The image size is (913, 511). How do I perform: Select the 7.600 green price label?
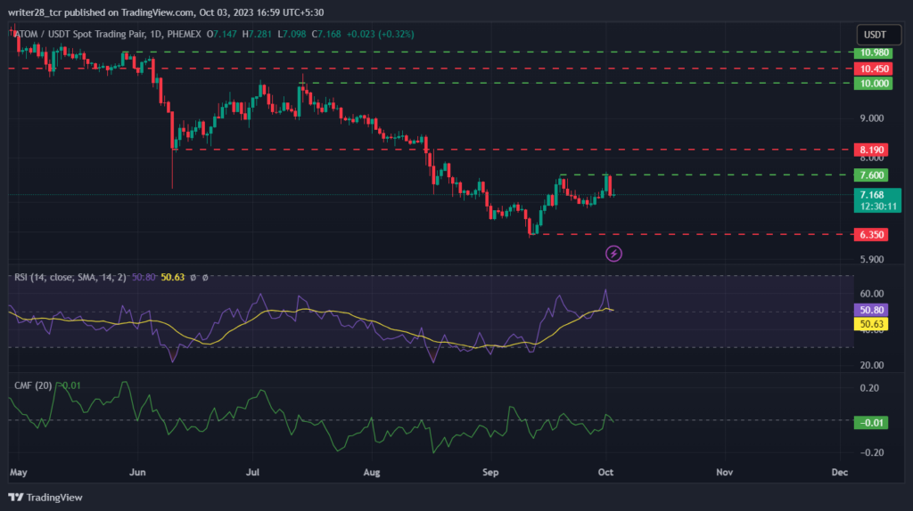tap(871, 175)
